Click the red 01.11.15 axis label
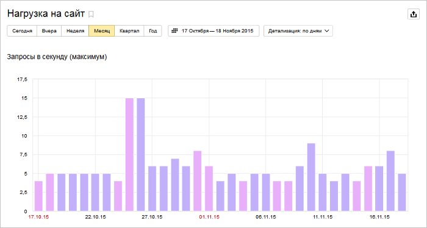The image size is (427, 228). [209, 217]
